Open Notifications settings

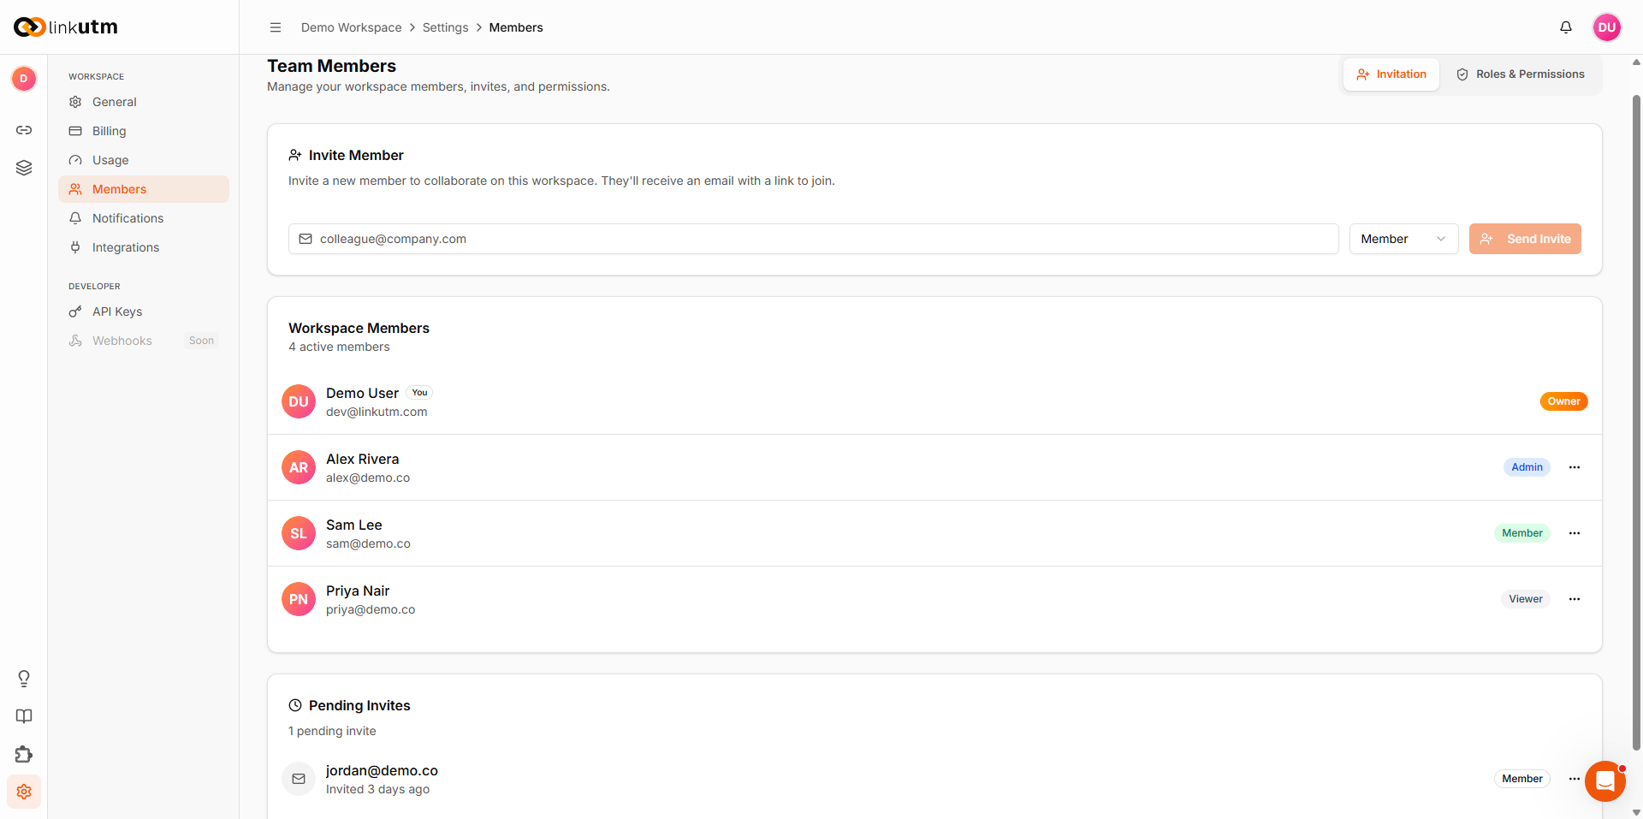pyautogui.click(x=144, y=218)
